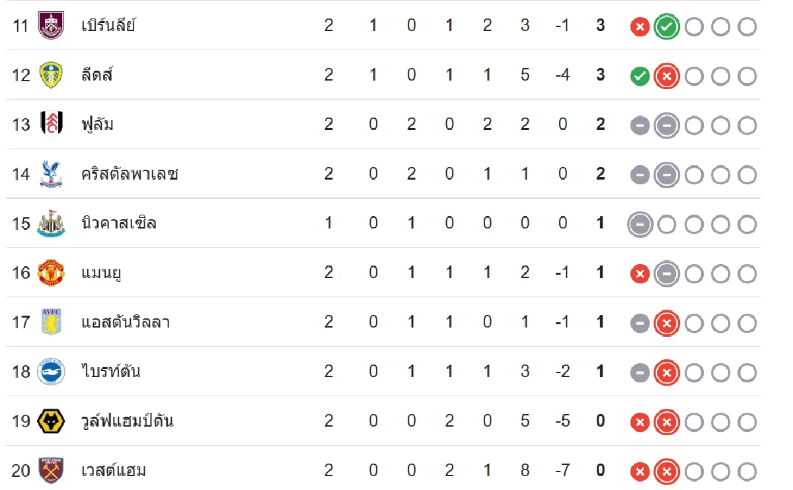
Task: Click the Newcastle club crest
Action: click(x=51, y=223)
